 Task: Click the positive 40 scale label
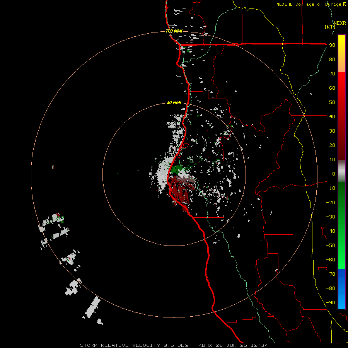(332, 116)
